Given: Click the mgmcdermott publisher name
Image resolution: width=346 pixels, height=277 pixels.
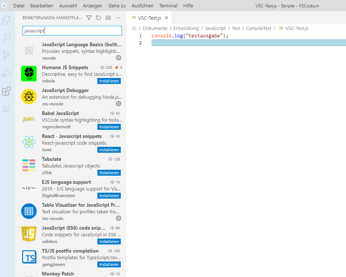Looking at the screenshot, I should (56, 127).
